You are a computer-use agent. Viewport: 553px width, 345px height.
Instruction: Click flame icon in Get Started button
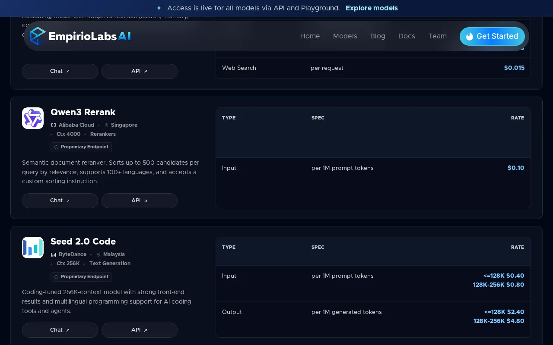pyautogui.click(x=469, y=37)
